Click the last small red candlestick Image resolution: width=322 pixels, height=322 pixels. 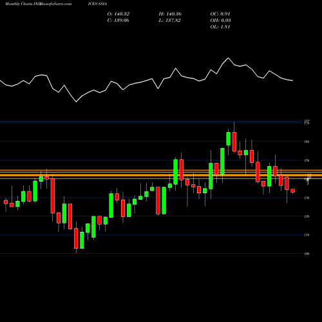[x=293, y=191]
